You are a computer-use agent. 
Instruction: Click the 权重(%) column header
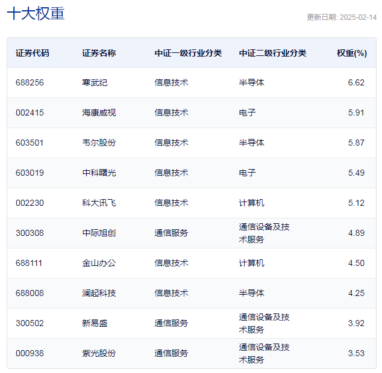point(352,53)
